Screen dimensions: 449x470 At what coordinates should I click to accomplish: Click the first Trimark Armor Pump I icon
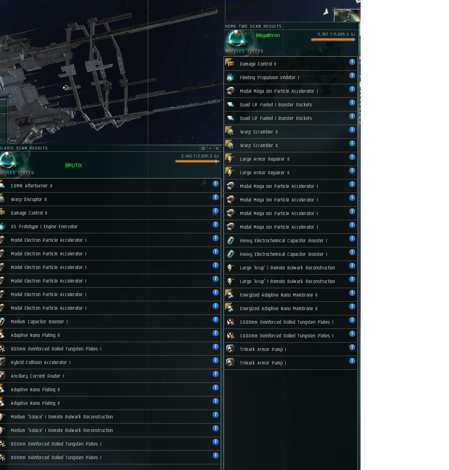[230, 349]
